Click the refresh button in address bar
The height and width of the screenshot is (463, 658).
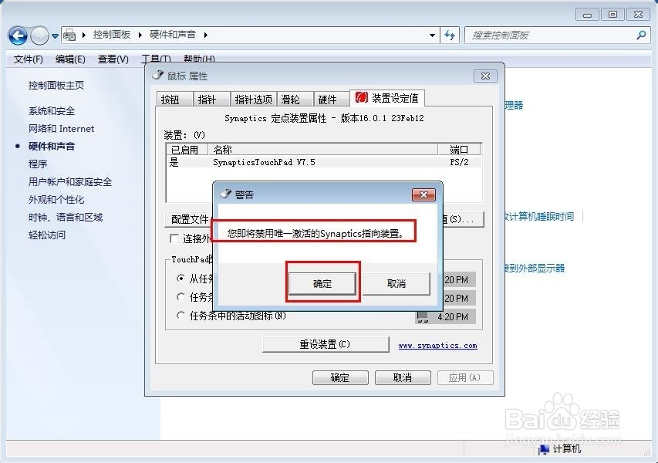450,35
